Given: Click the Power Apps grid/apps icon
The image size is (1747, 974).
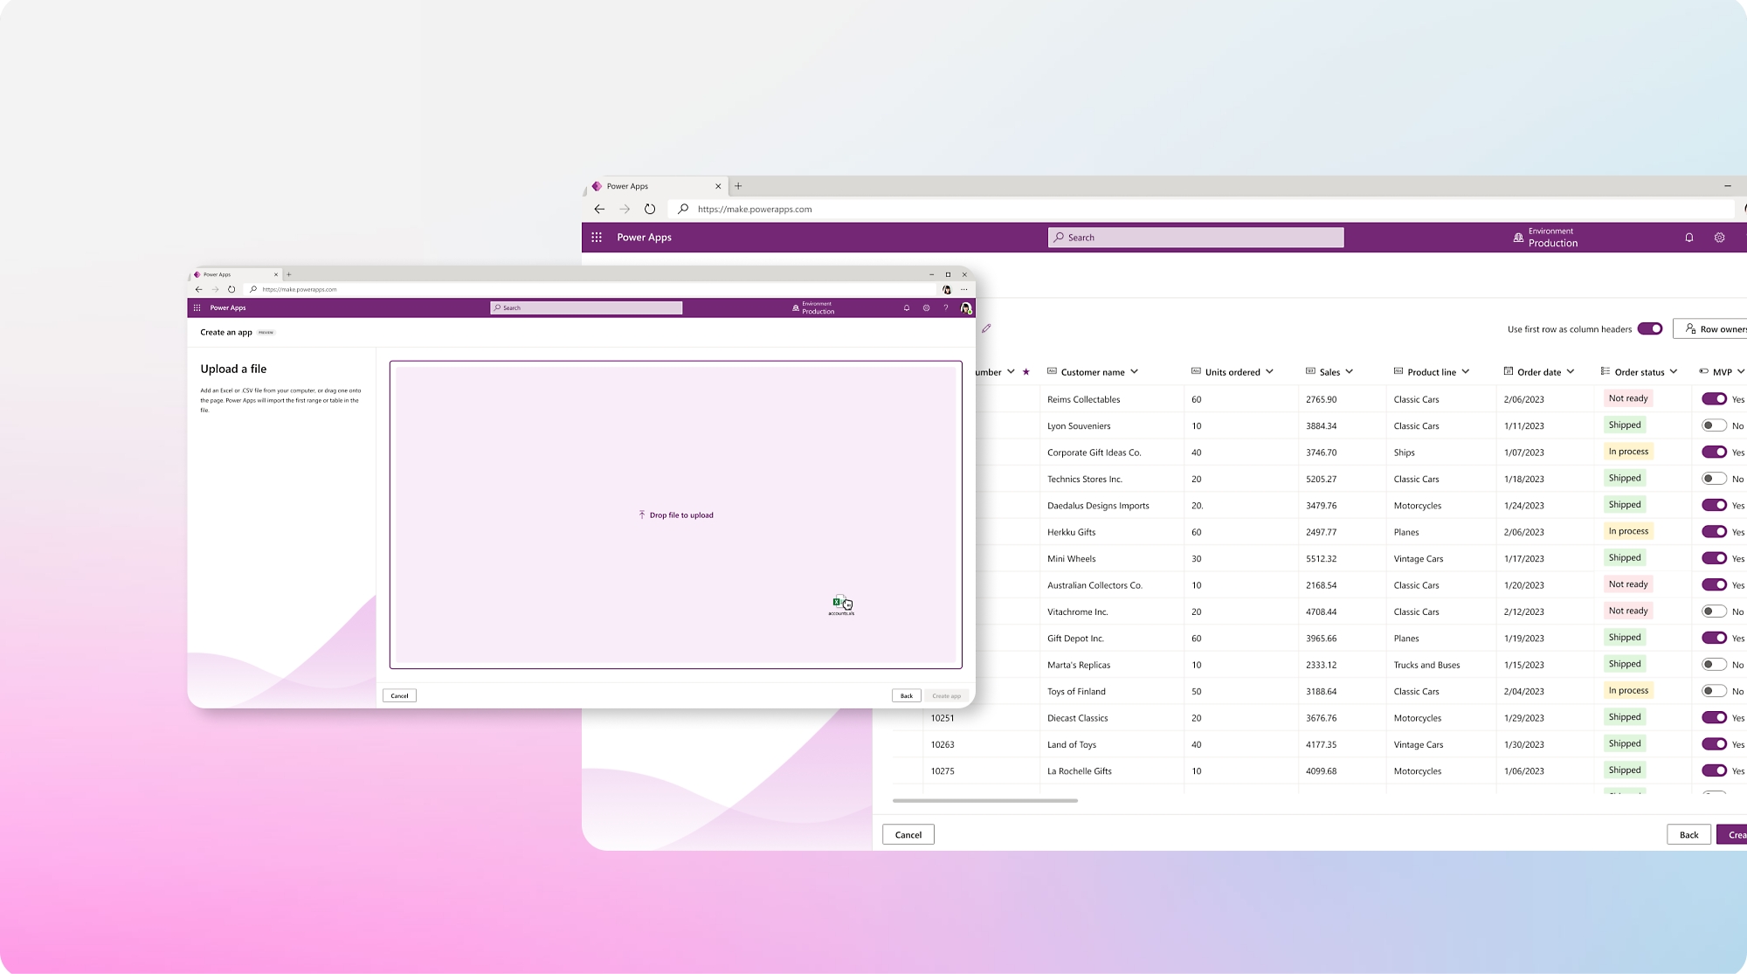Looking at the screenshot, I should click(597, 237).
